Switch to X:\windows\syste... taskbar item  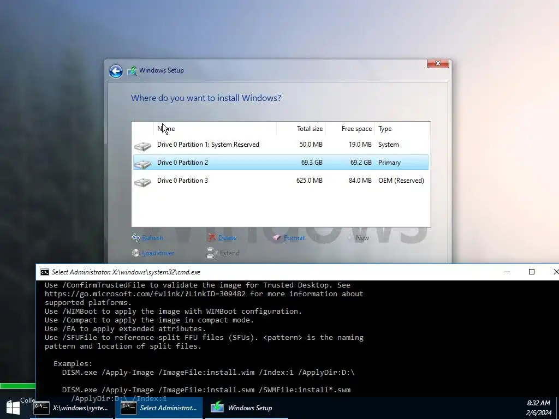72,408
